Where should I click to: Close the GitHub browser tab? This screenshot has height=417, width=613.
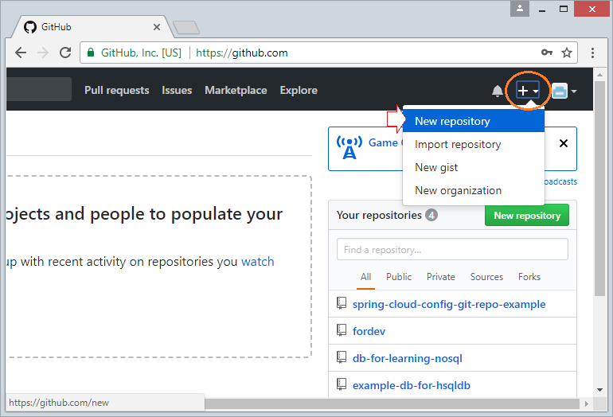[156, 27]
